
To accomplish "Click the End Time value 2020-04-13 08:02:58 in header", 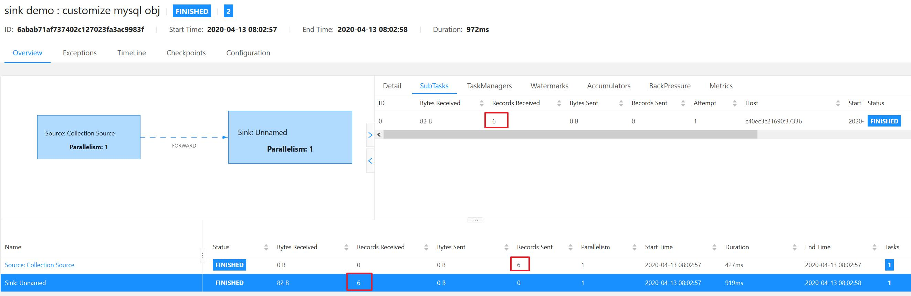I will (373, 30).
